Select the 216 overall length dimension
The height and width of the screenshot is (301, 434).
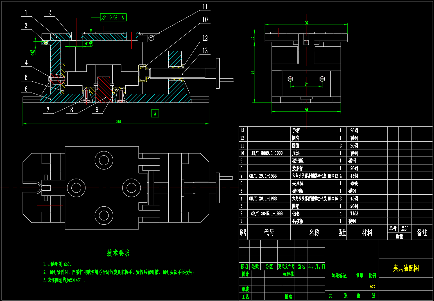[118, 122]
